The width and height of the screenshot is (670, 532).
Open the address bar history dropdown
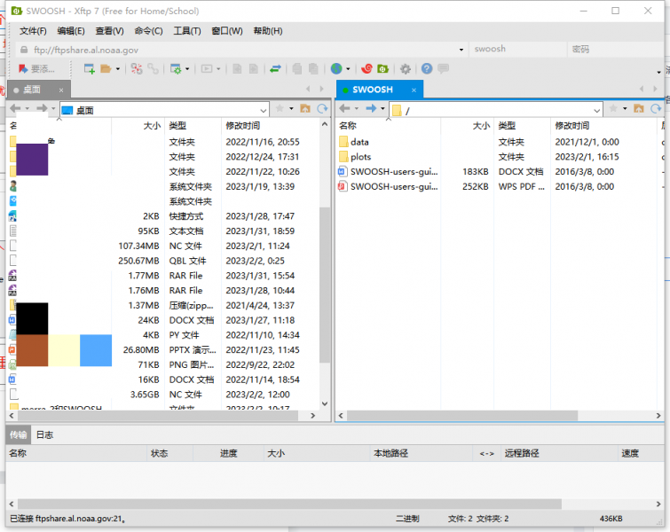point(461,50)
